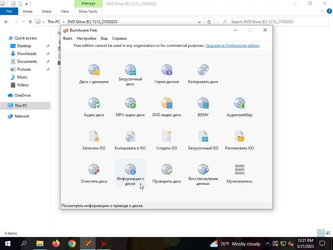Image resolution: width=333 pixels, height=250 pixels.
Task: Switch Explorer to large icons view layout
Action: 328,233
